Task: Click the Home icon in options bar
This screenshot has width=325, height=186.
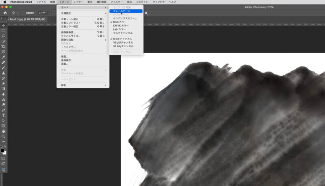Action: tap(5, 13)
